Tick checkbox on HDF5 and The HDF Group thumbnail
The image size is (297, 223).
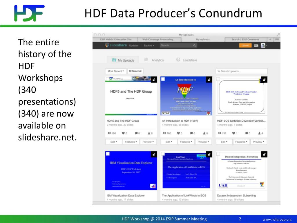pos(108,79)
